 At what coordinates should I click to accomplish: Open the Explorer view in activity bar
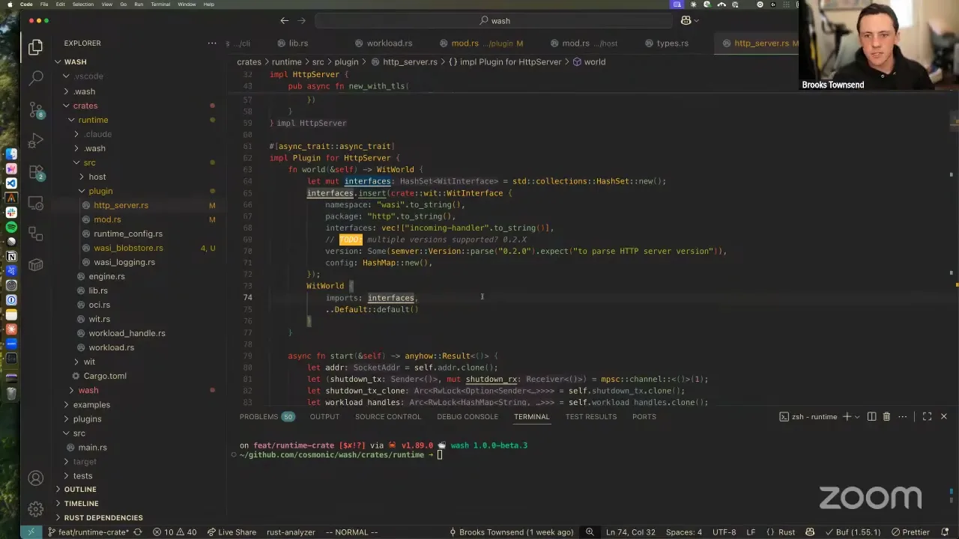tap(35, 47)
